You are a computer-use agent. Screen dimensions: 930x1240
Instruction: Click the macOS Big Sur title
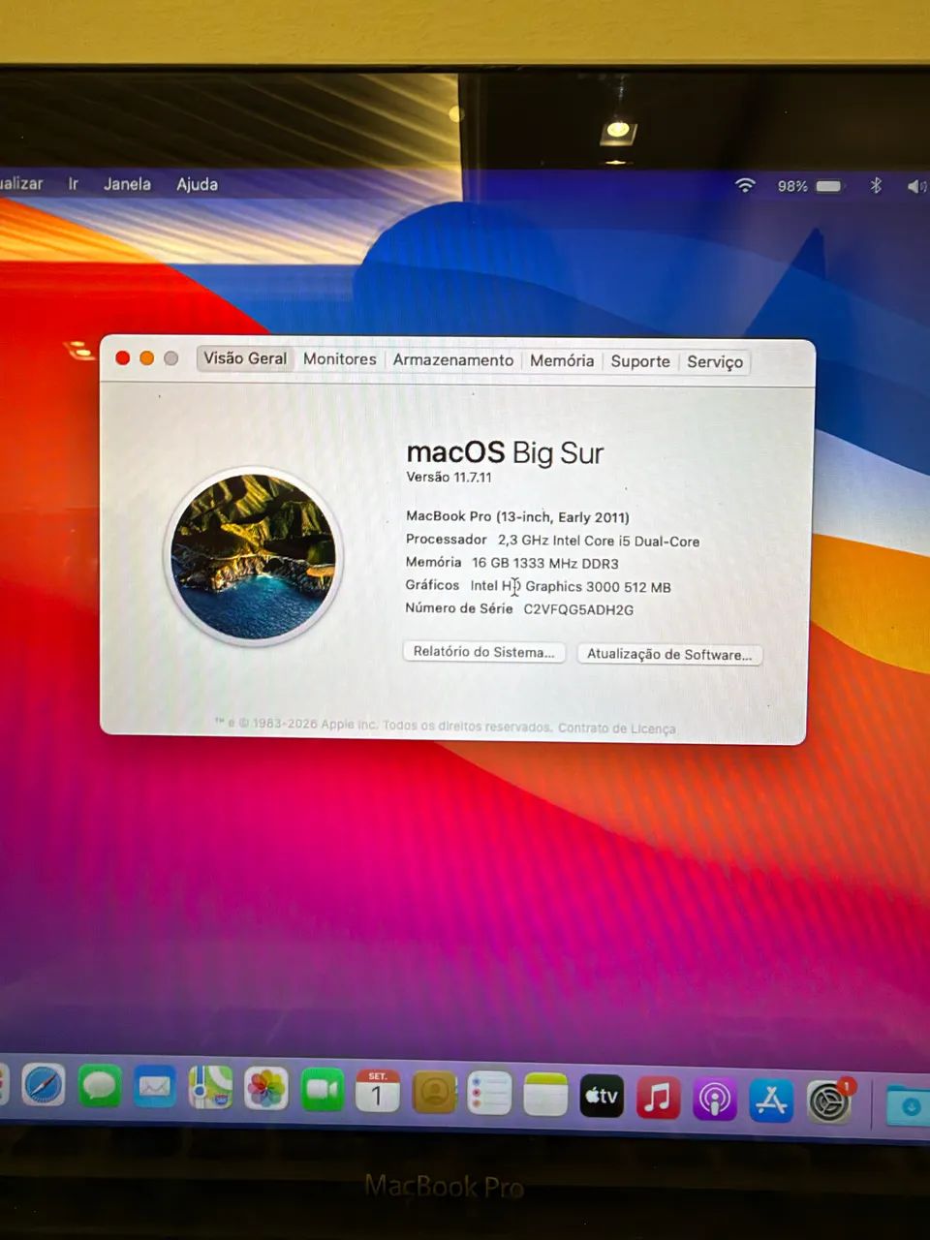(505, 452)
